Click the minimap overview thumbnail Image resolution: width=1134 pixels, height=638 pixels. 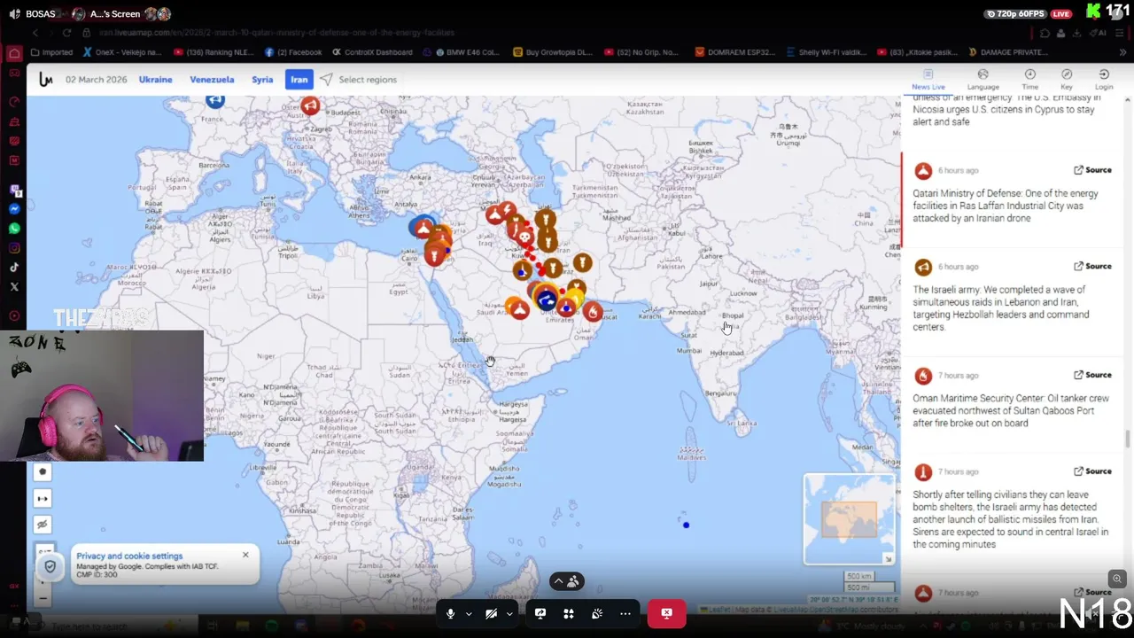click(849, 519)
